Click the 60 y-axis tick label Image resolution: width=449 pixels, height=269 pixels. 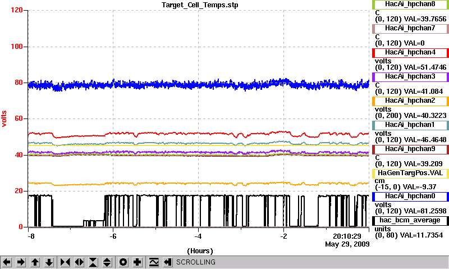tap(19, 118)
